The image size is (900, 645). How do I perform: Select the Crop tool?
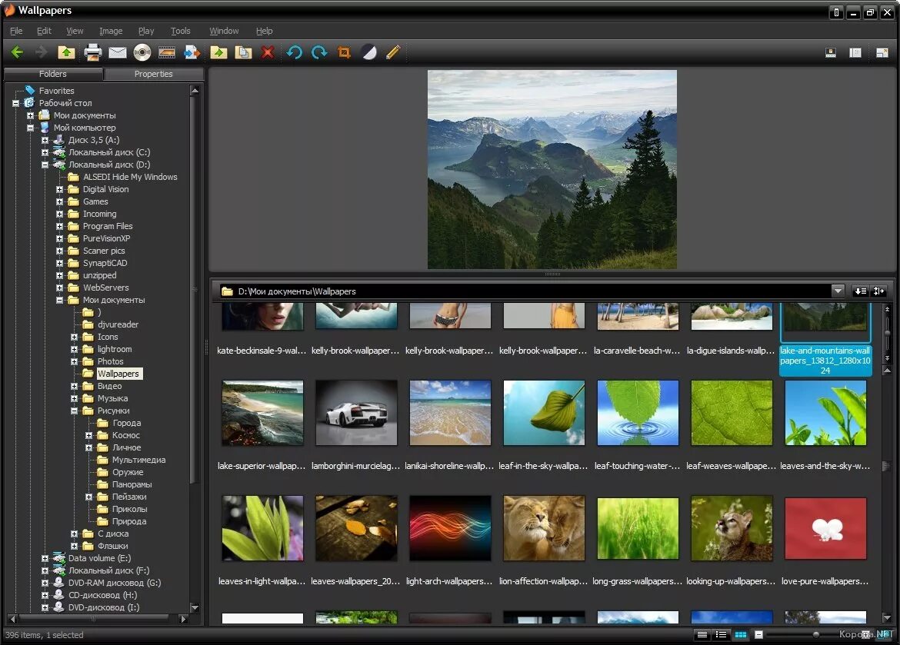345,53
